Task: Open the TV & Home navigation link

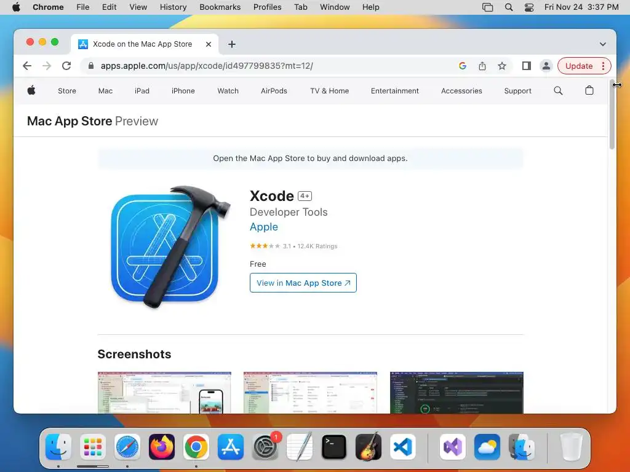Action: pyautogui.click(x=330, y=91)
